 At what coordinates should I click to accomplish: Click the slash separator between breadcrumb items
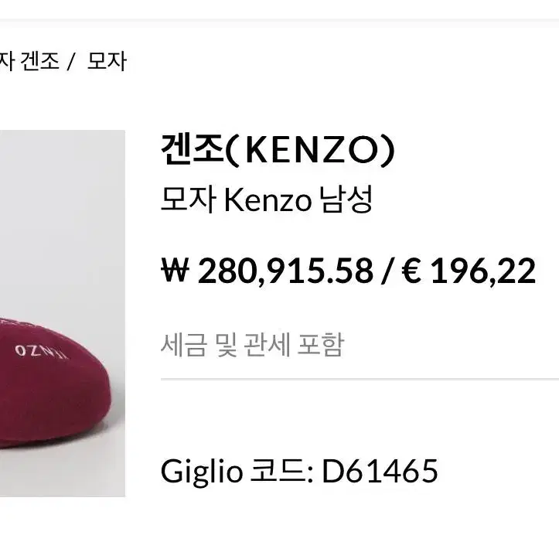tap(71, 62)
